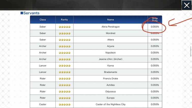Click the Drop Rate column header

click(x=155, y=20)
